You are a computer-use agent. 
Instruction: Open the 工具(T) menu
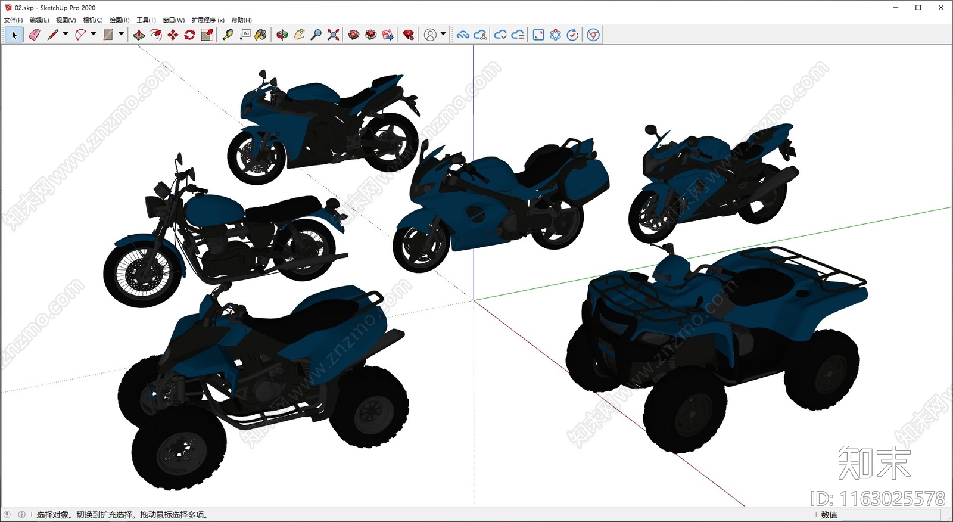146,20
